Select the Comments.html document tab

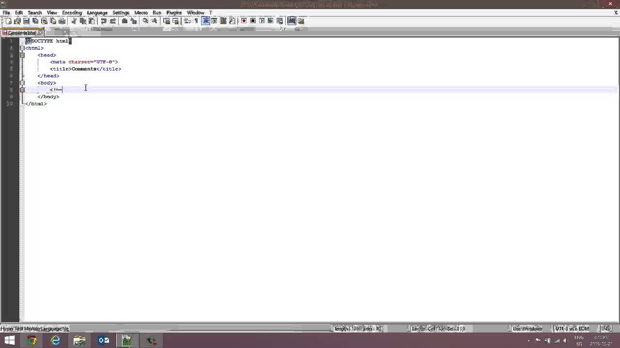[22, 33]
